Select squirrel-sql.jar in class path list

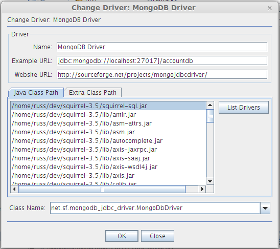point(108,106)
